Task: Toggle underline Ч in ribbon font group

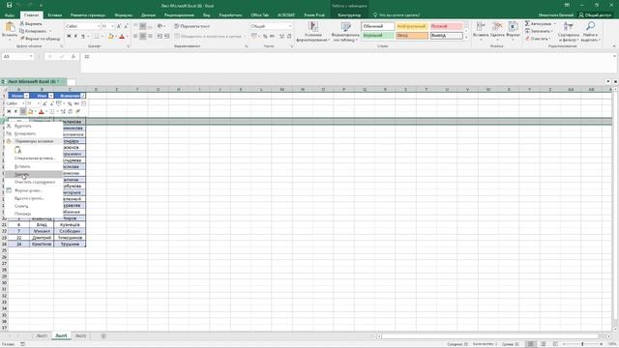Action: coord(83,36)
